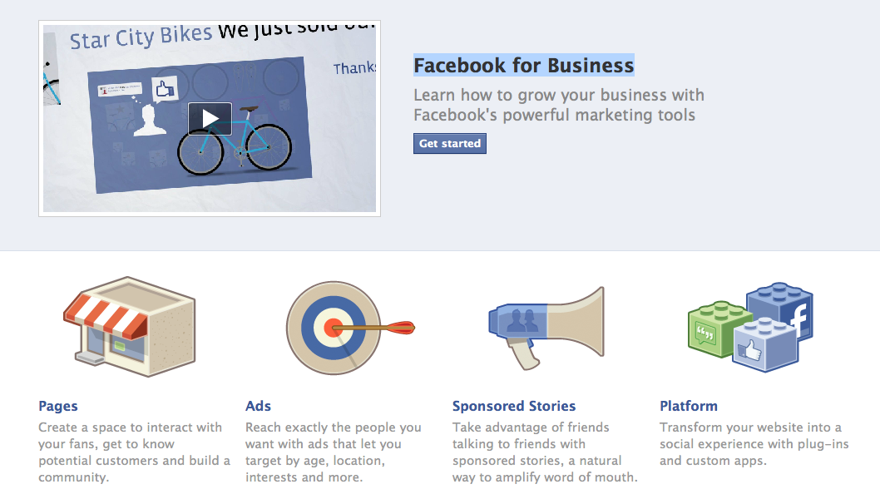Click the thumbs-up Like icon in video
880x494 pixels.
pyautogui.click(x=166, y=90)
